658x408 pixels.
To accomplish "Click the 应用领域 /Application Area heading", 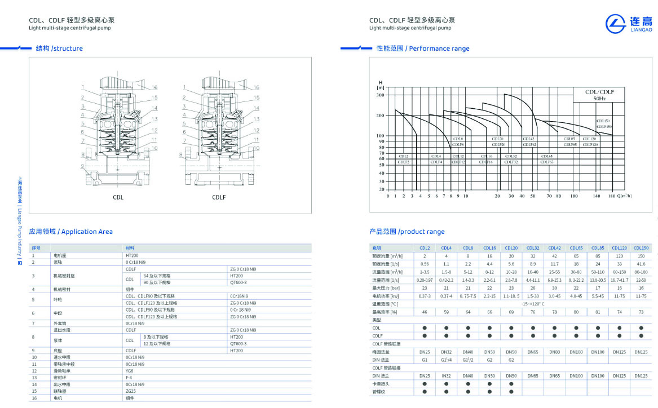I will click(x=70, y=232).
